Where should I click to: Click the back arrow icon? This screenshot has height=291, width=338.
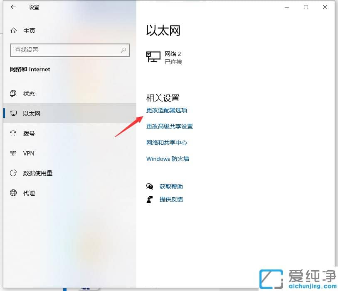tap(12, 7)
